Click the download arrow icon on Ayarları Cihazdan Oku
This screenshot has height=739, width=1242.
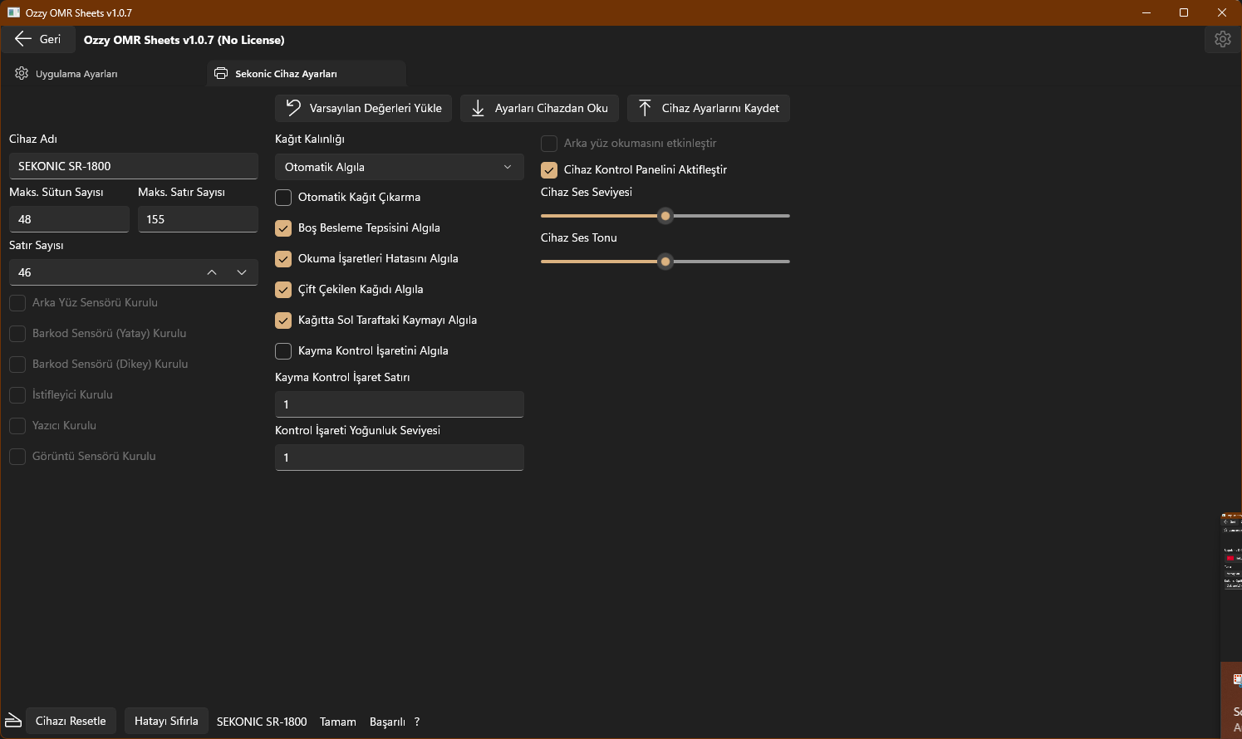pos(478,108)
